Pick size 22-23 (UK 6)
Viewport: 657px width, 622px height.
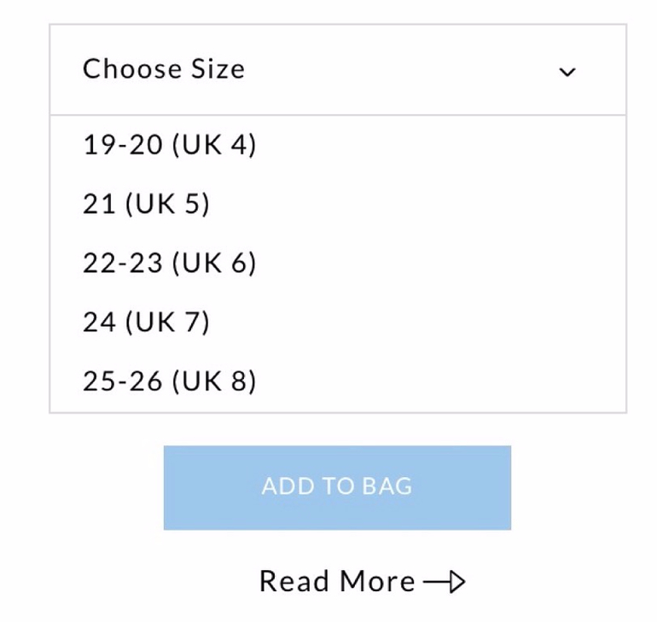(170, 263)
